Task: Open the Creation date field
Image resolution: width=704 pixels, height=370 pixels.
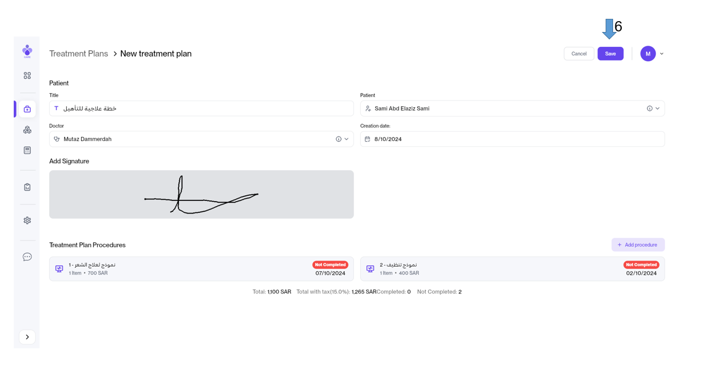Action: (x=515, y=139)
